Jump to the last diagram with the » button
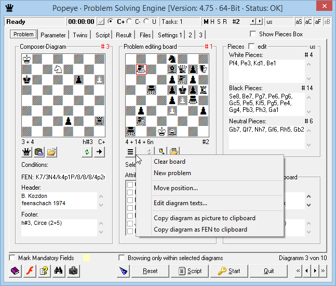Screen dimensions: 336x286 (323, 271)
